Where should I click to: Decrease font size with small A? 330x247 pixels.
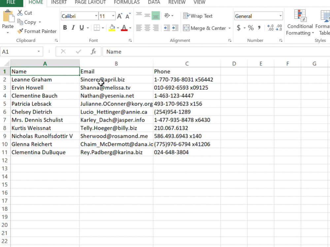click(128, 16)
